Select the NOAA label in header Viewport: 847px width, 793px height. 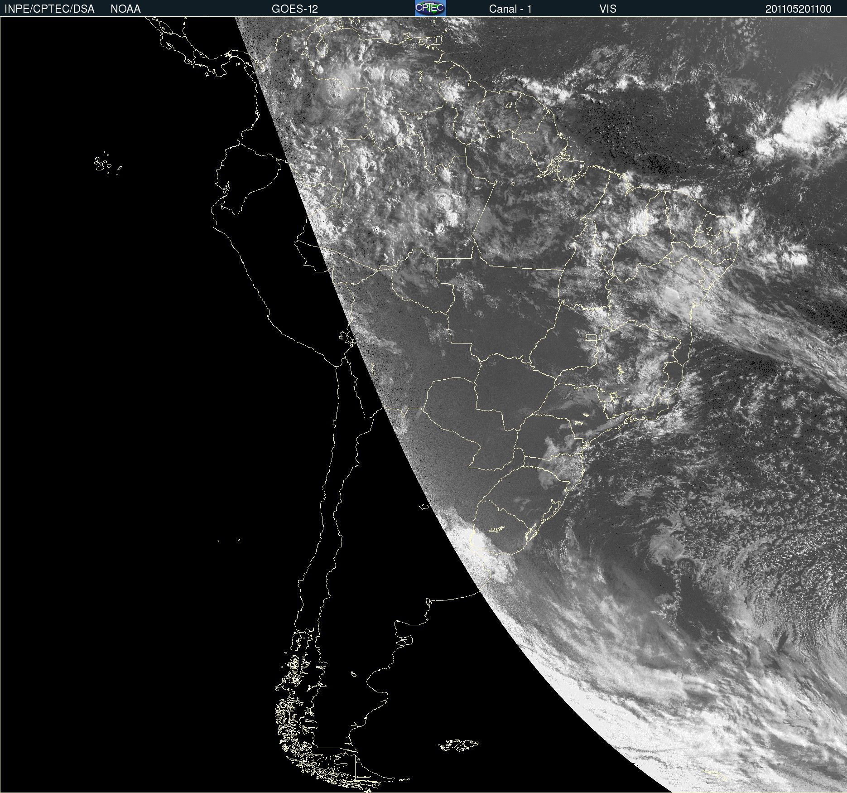coord(125,9)
